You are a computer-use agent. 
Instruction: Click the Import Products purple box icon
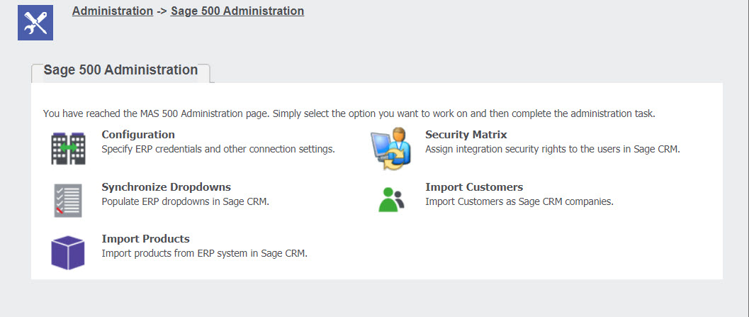pyautogui.click(x=68, y=253)
